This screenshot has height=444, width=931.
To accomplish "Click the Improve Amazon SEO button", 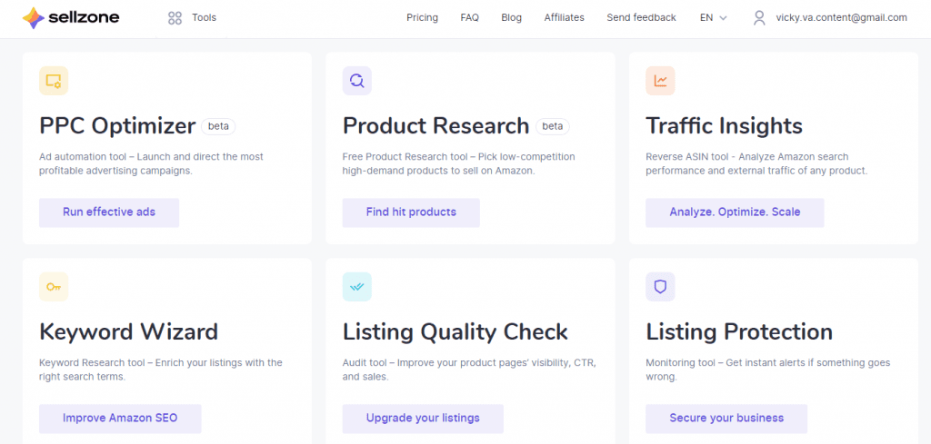I will click(x=121, y=419).
